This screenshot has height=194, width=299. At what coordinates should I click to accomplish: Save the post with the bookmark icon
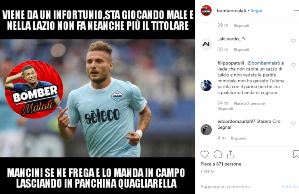(296, 154)
